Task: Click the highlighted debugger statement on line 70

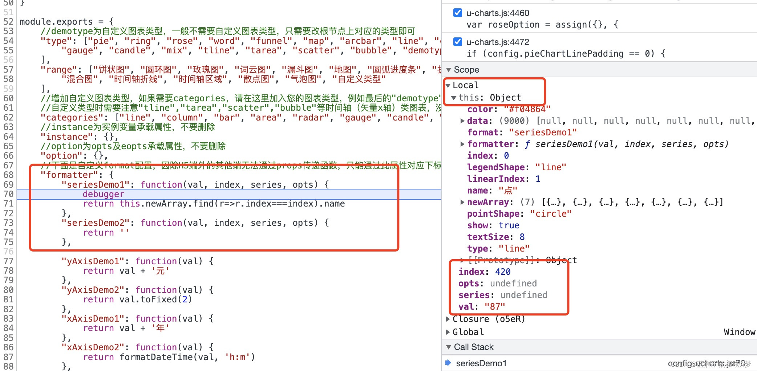Action: point(103,194)
